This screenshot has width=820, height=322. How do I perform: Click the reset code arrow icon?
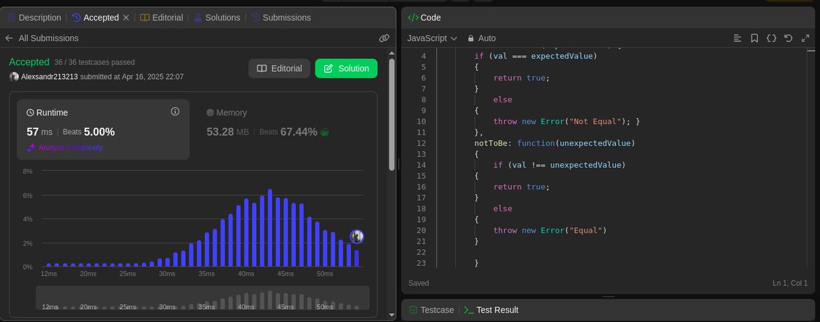789,38
